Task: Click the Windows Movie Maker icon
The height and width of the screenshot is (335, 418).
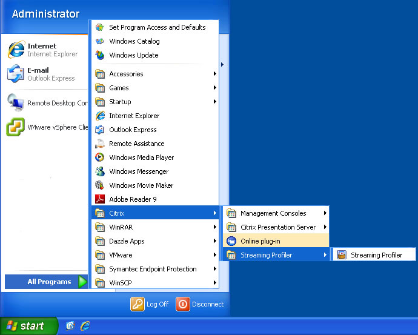Action: pos(100,185)
